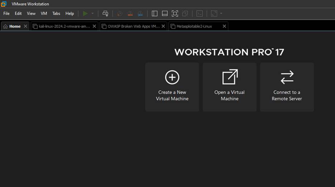Click the console view toolbar icon
Screen dimensions: 335x187
pos(200,14)
